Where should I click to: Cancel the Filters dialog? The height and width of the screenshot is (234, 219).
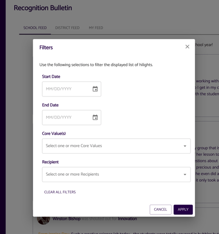click(160, 210)
